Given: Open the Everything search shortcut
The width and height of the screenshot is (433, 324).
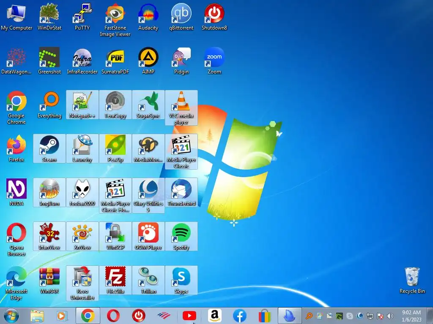Looking at the screenshot, I should pyautogui.click(x=49, y=105).
